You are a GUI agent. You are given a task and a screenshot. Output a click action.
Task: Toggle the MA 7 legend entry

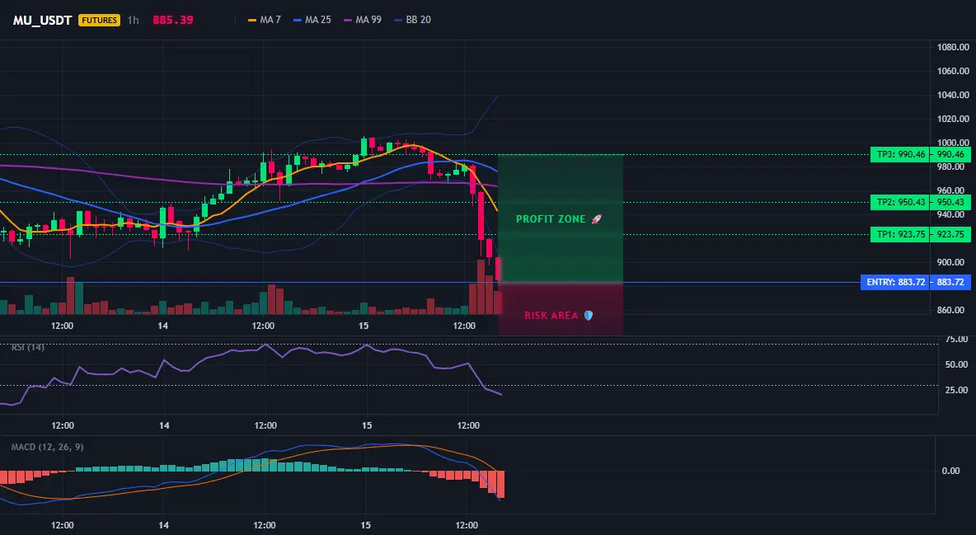point(264,20)
